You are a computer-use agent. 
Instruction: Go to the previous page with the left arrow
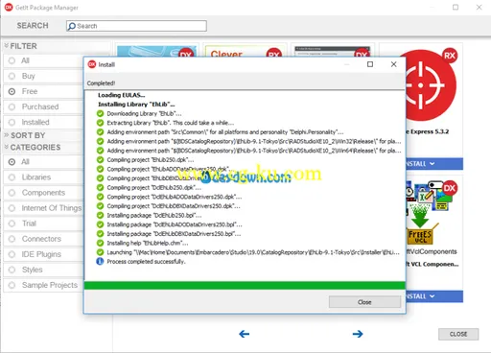[245, 334]
